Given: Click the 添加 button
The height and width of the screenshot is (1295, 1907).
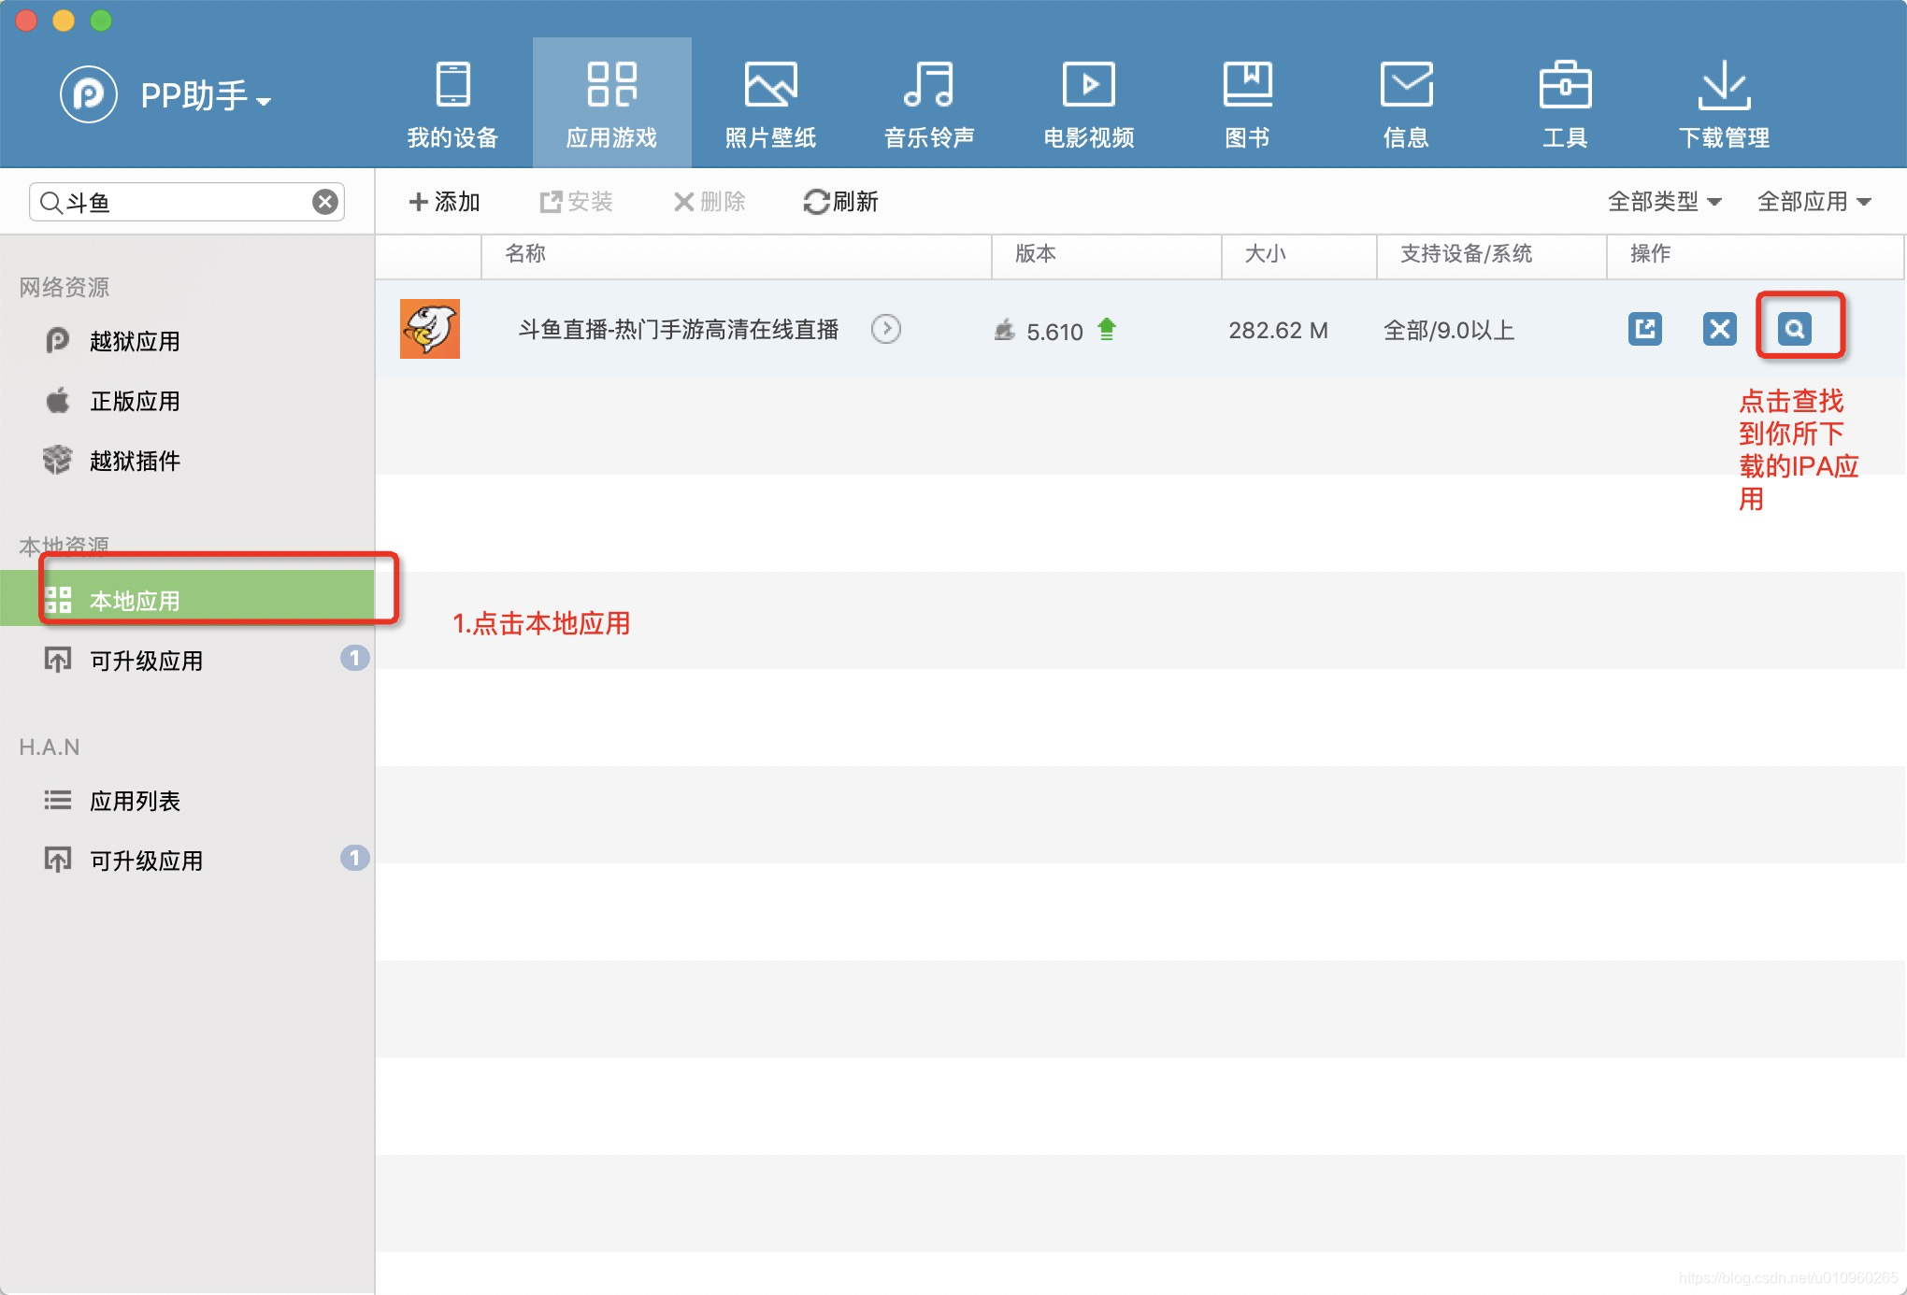Looking at the screenshot, I should [x=445, y=202].
